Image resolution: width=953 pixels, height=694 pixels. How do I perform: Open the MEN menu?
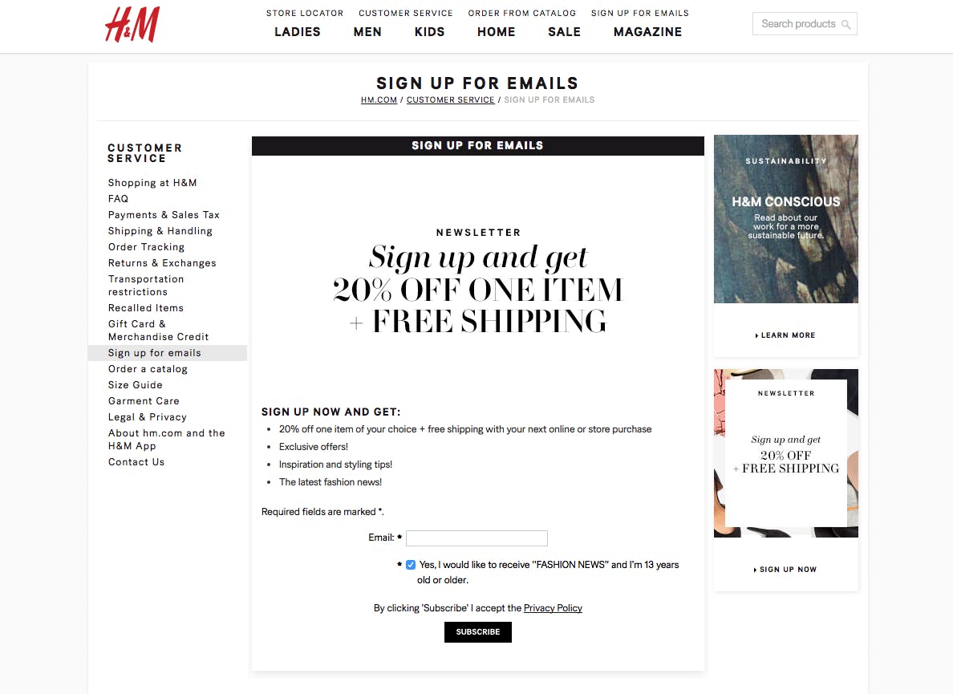click(x=367, y=32)
